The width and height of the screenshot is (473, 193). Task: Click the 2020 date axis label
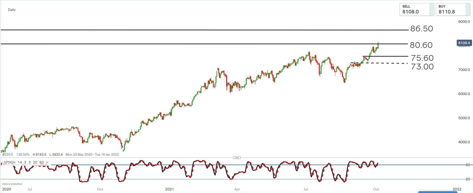pyautogui.click(x=7, y=189)
